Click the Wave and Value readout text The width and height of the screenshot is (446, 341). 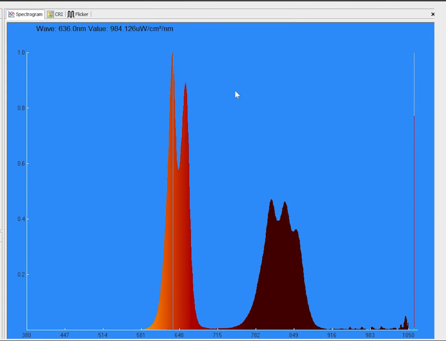coord(105,29)
